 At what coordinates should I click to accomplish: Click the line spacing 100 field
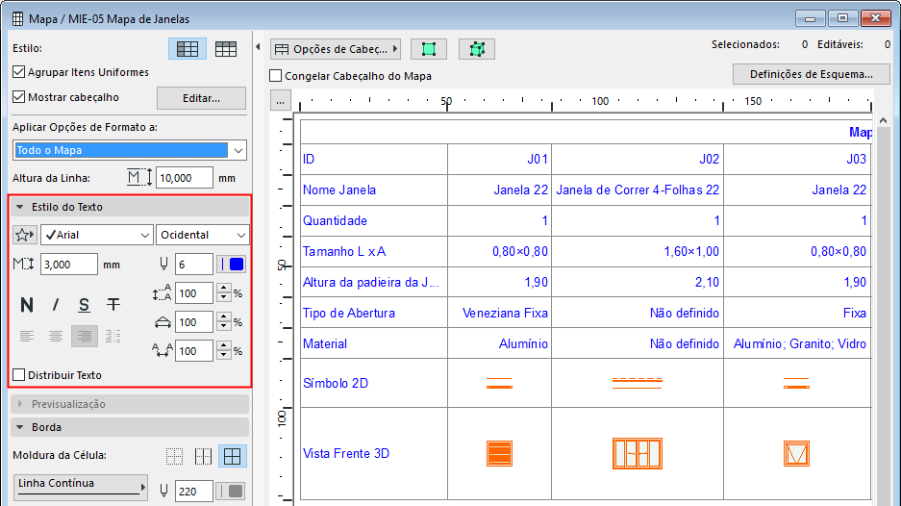pyautogui.click(x=194, y=293)
